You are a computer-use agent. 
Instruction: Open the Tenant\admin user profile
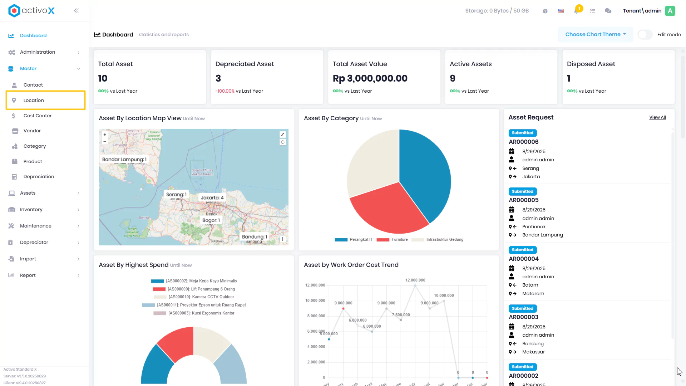click(x=649, y=11)
